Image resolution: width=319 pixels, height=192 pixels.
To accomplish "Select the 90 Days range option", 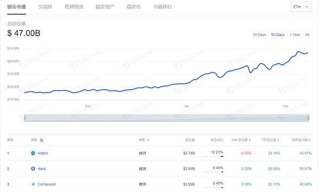I will coord(278,34).
